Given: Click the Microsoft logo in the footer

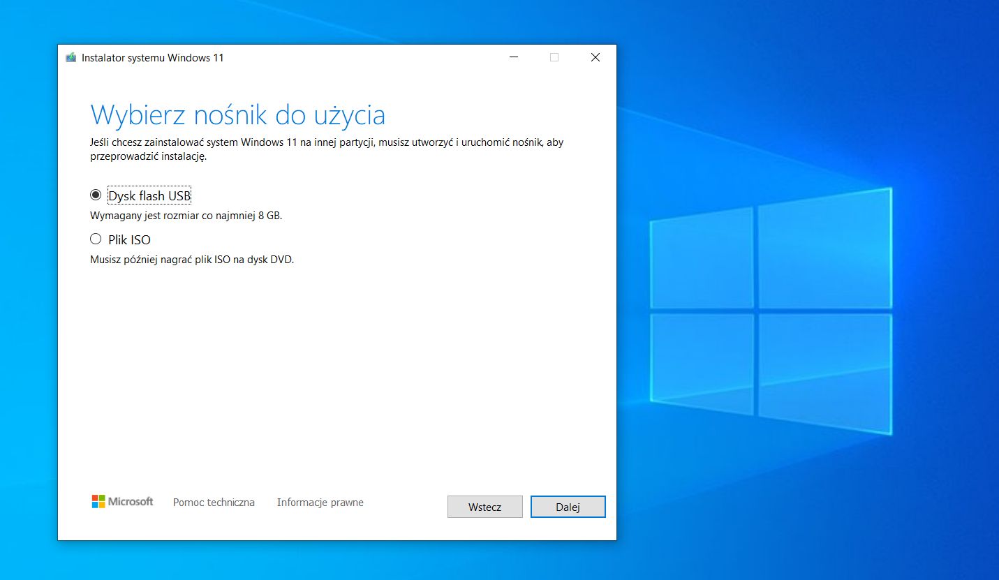Looking at the screenshot, I should click(x=122, y=501).
